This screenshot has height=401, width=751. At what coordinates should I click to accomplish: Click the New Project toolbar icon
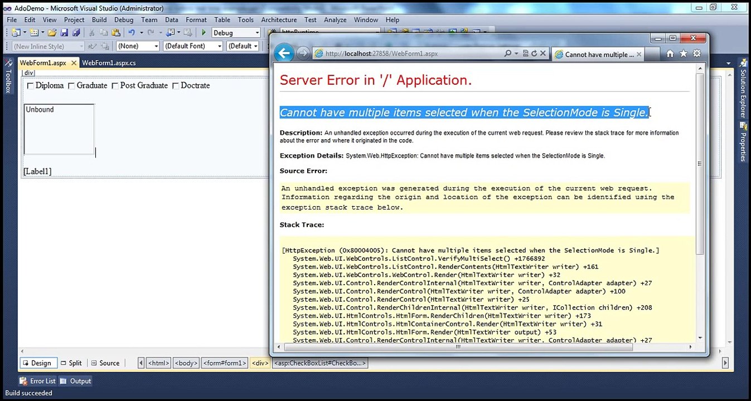click(x=15, y=33)
